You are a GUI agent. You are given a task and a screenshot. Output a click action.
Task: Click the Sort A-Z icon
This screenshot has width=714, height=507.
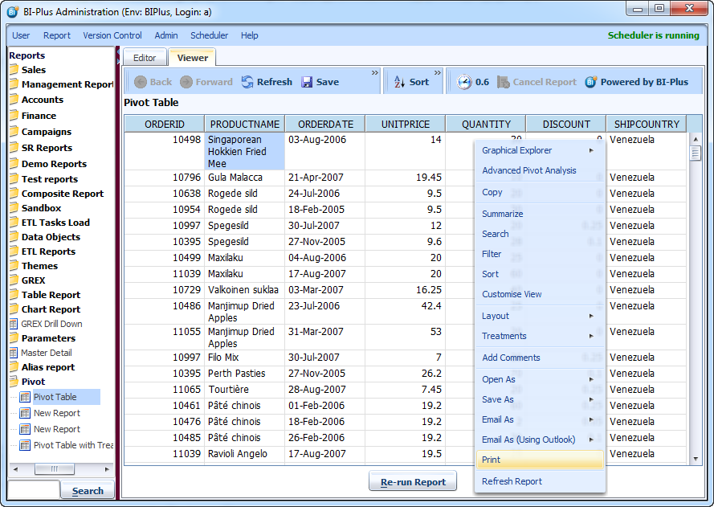click(399, 82)
